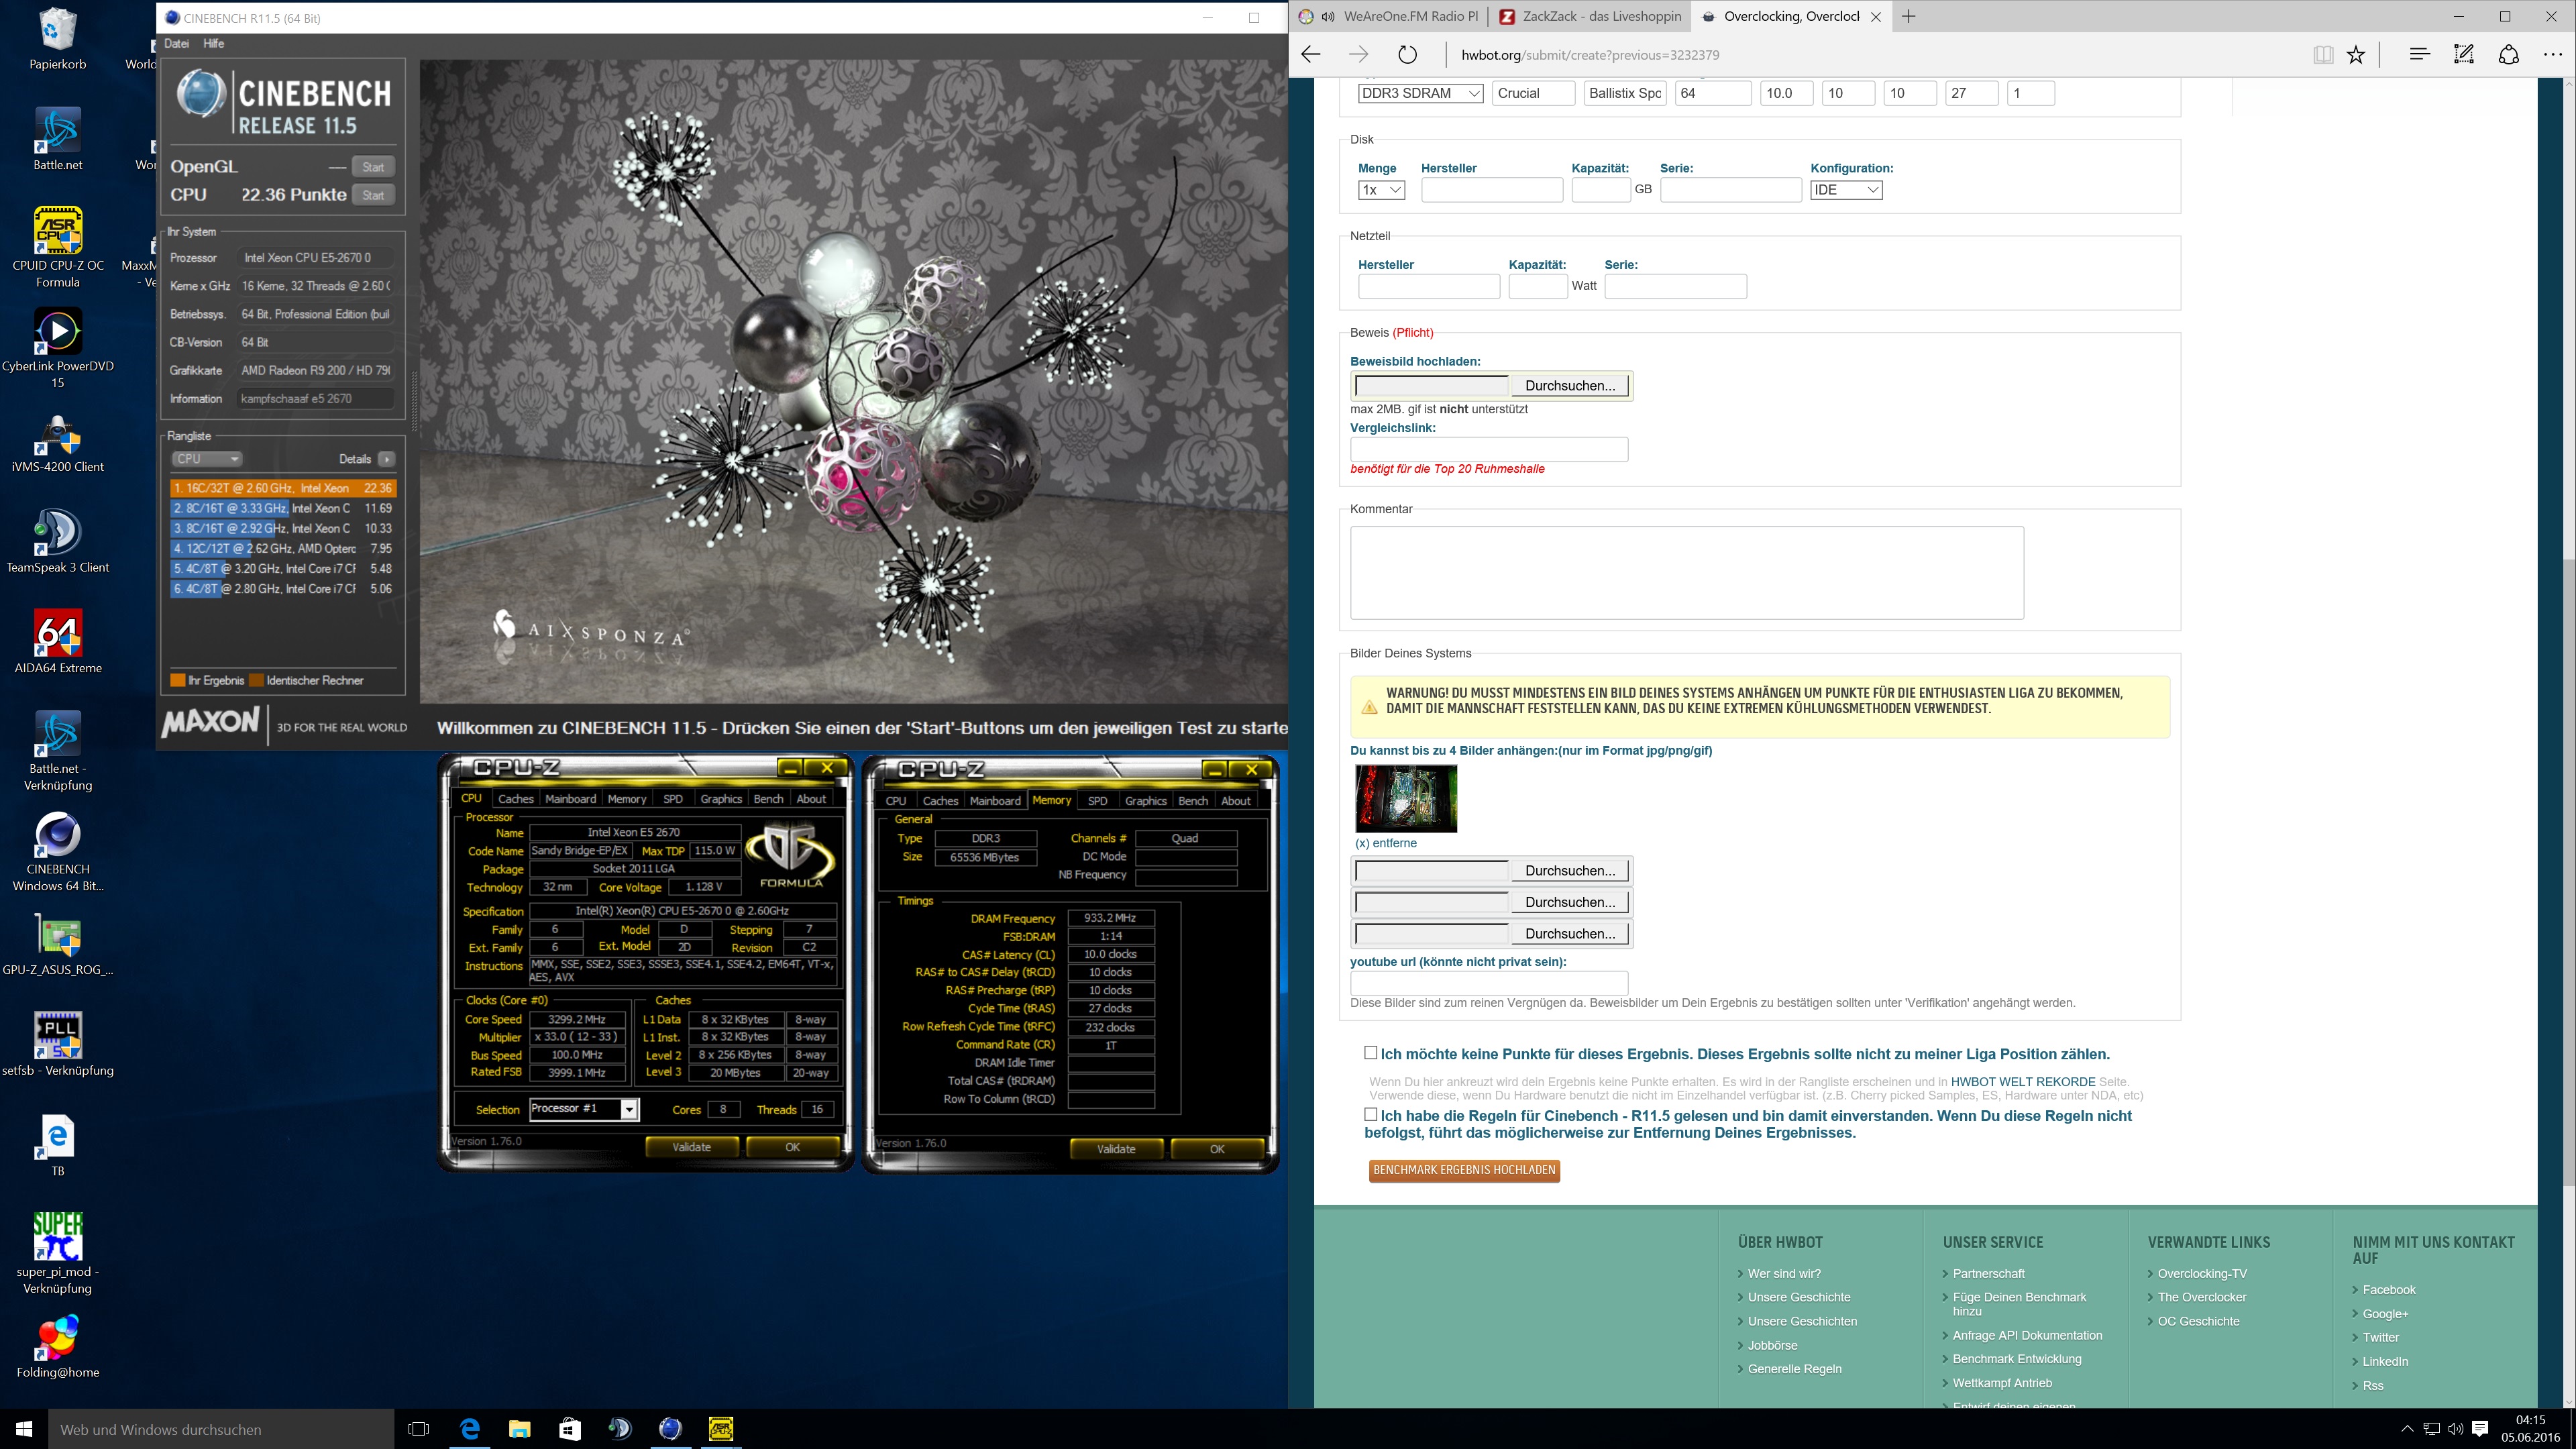
Task: Switch to Mainboard tab in left CPU-Z
Action: pyautogui.click(x=570, y=799)
